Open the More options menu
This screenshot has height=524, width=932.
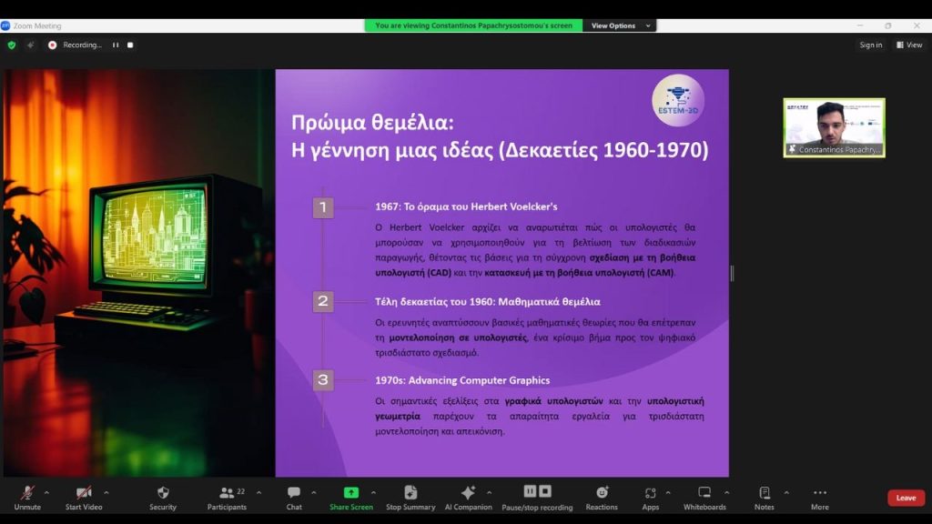pos(820,498)
